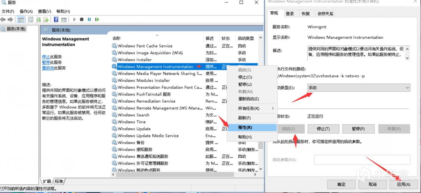The width and height of the screenshot is (421, 193).
Task: Click gear icon beside Windows PushToInstall 服务
Action: coord(114,94)
